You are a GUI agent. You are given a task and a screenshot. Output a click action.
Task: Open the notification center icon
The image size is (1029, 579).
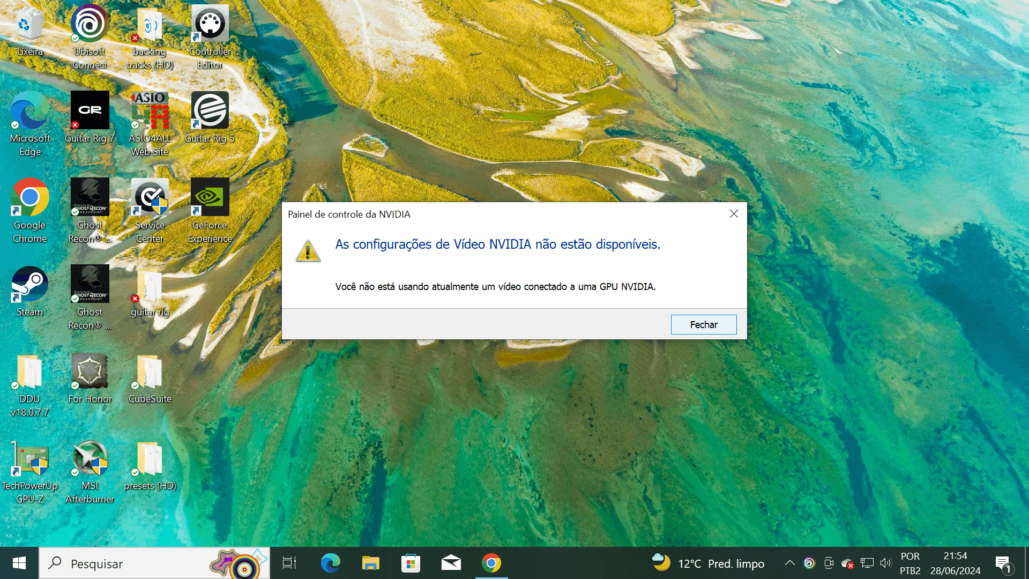tap(1003, 563)
